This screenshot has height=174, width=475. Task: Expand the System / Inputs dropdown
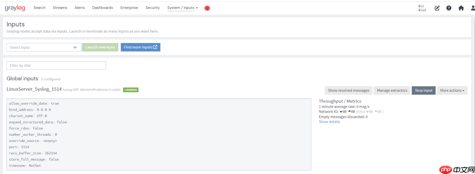[183, 8]
